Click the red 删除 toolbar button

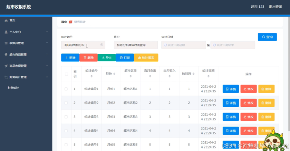(88, 58)
